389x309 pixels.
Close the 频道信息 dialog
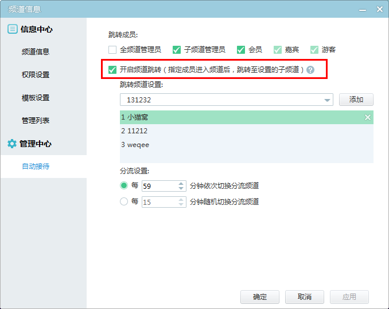(380, 9)
